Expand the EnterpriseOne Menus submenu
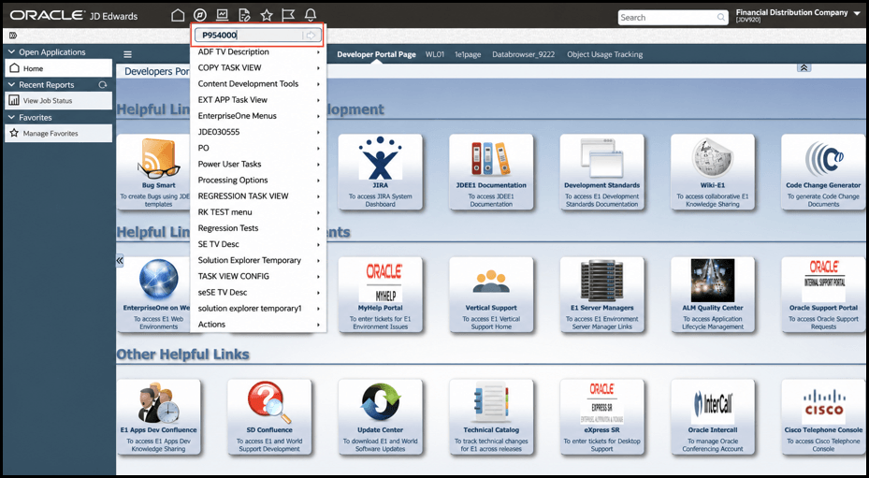The image size is (869, 478). point(258,116)
